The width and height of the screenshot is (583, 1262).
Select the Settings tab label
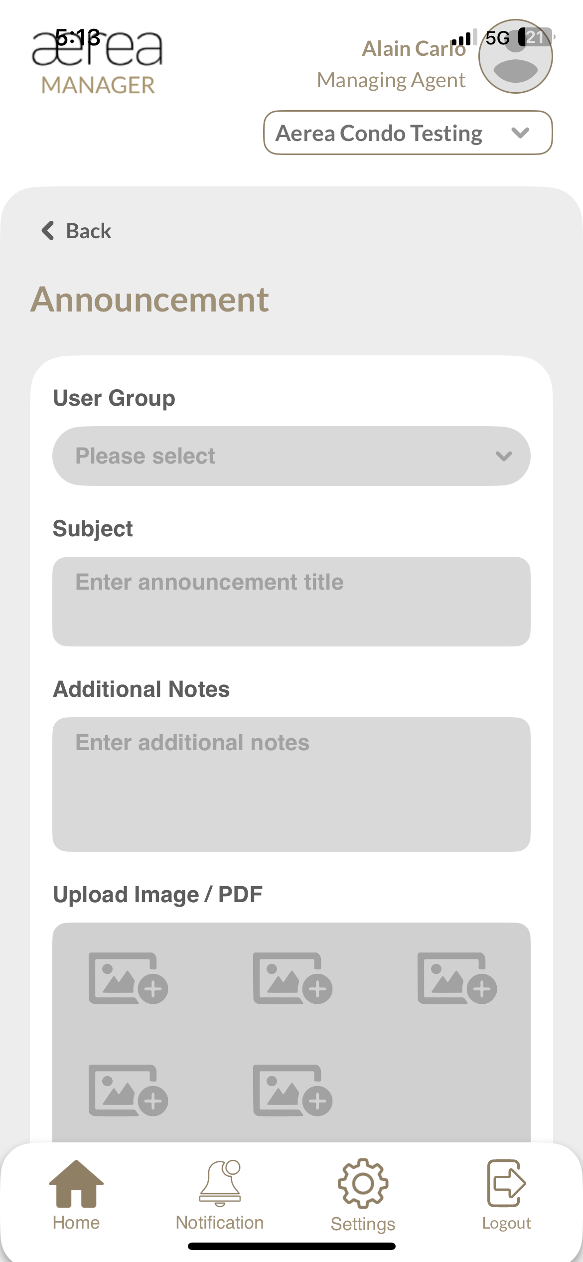click(x=363, y=1224)
